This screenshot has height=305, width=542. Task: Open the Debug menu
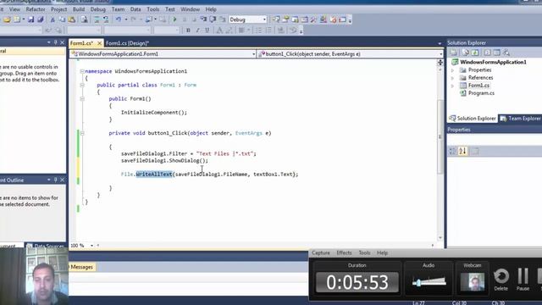(x=98, y=9)
